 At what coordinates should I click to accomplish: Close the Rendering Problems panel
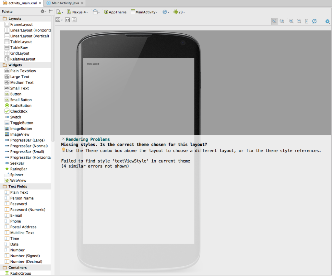[x=63, y=139]
